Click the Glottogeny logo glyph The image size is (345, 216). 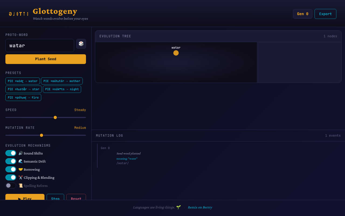(18, 13)
